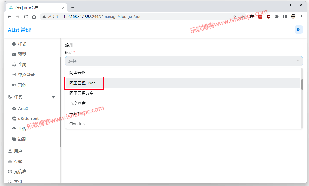Click the logout icon in AList header
309x186 pixels.
[x=299, y=30]
